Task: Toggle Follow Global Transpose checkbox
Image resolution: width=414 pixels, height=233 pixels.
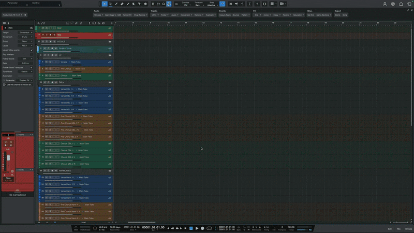Action: coord(31,67)
